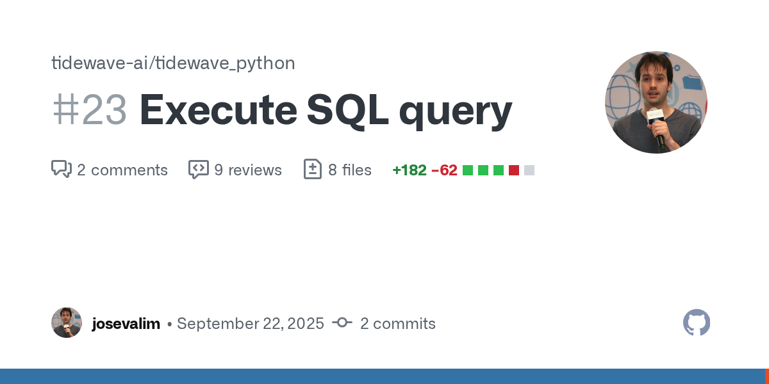Screen dimensions: 769x384
Task: View the 2 comments
Action: [x=122, y=170]
